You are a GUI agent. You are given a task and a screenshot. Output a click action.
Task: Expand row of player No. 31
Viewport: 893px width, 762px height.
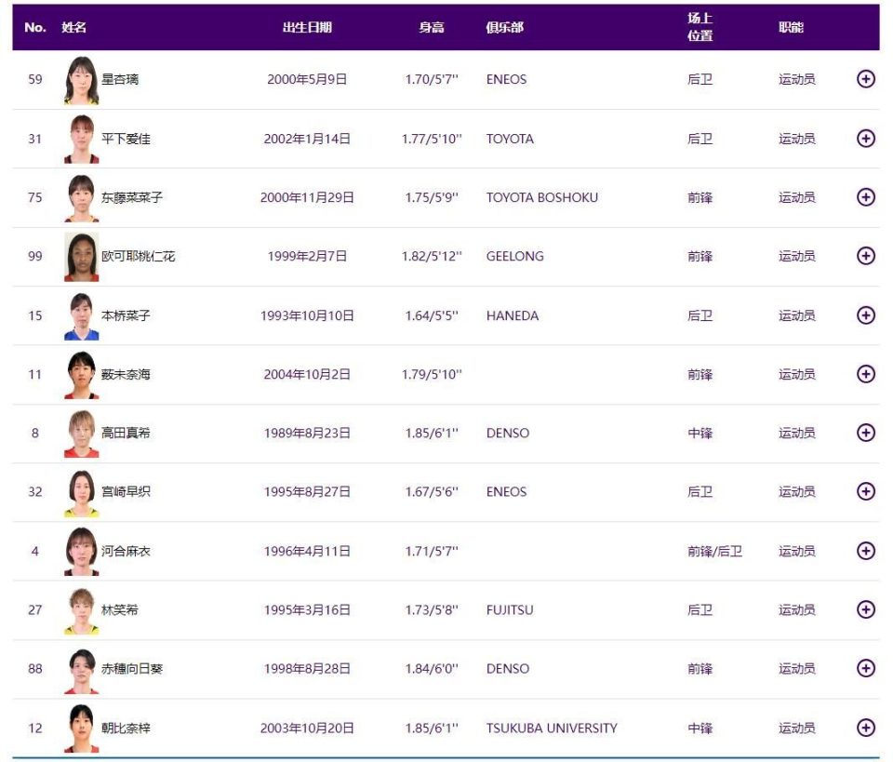point(865,138)
